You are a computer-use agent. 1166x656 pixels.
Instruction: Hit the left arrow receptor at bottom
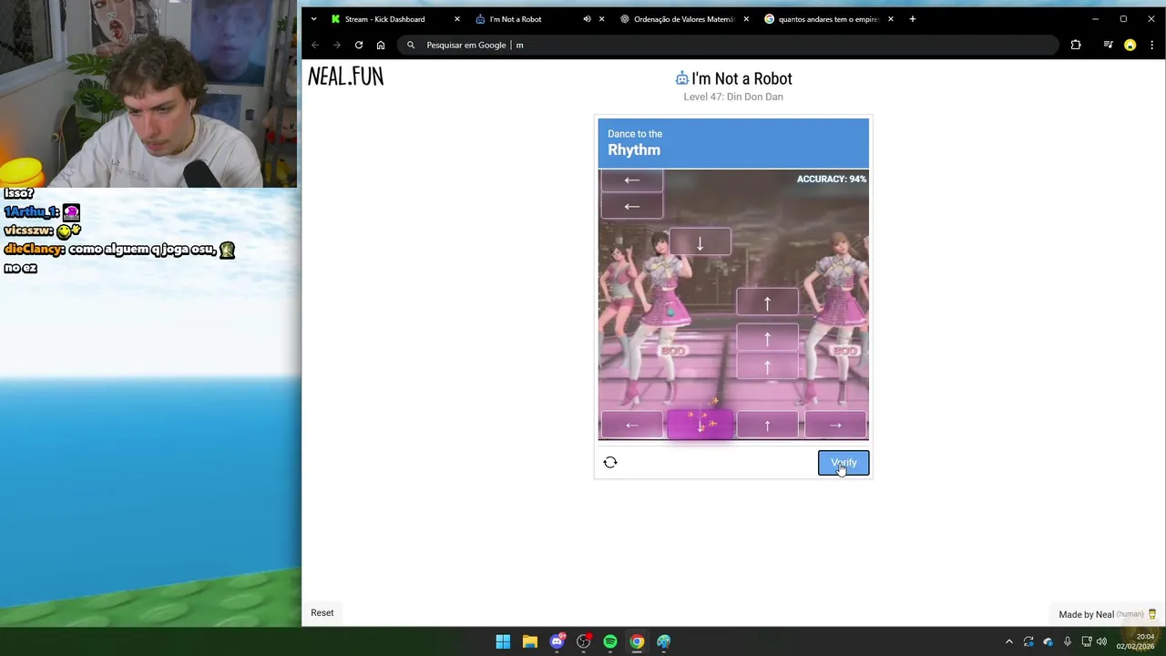632,425
